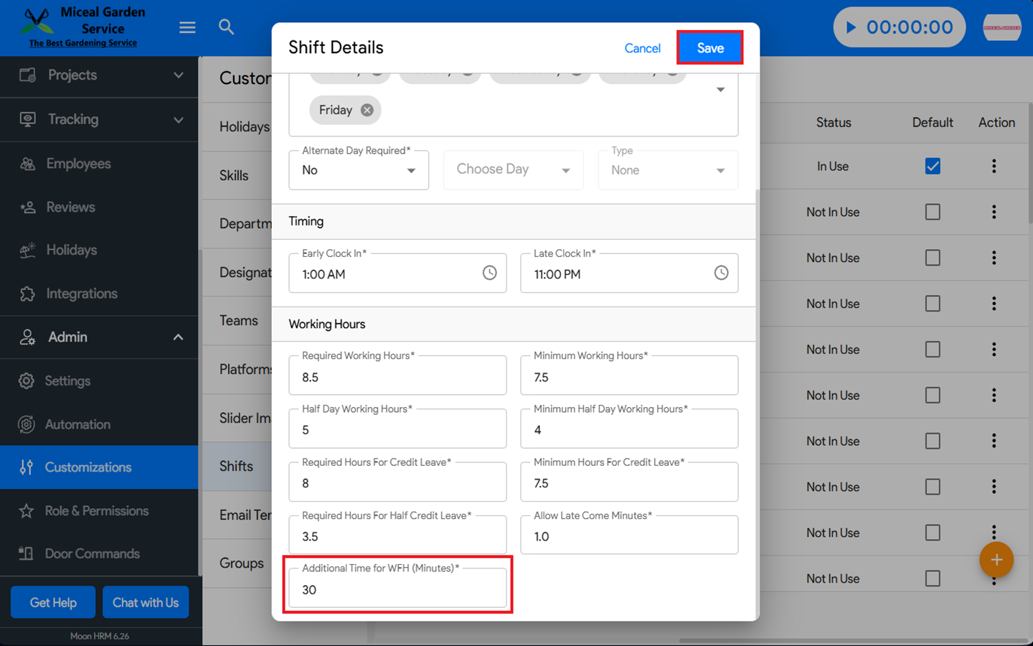The width and height of the screenshot is (1033, 646).
Task: Open action menu for In Use shift
Action: tap(994, 167)
